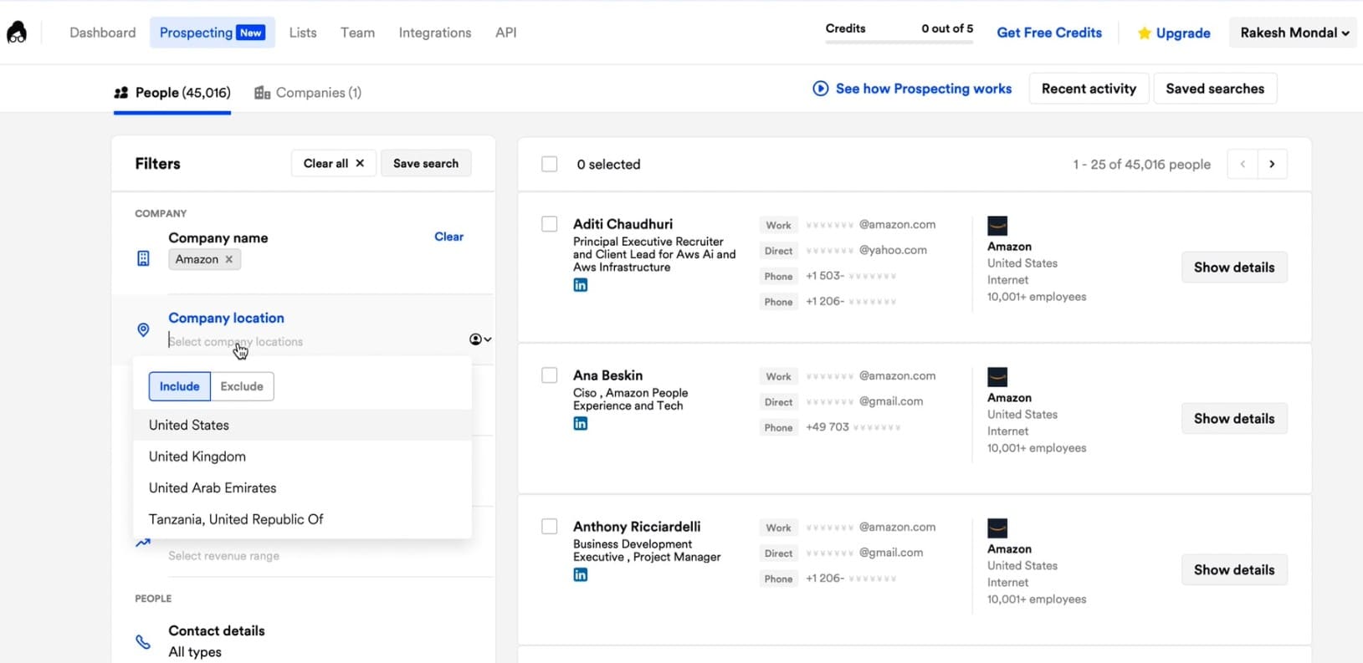Open the Integrations menu item
Screen dimensions: 1363x663
(x=435, y=33)
